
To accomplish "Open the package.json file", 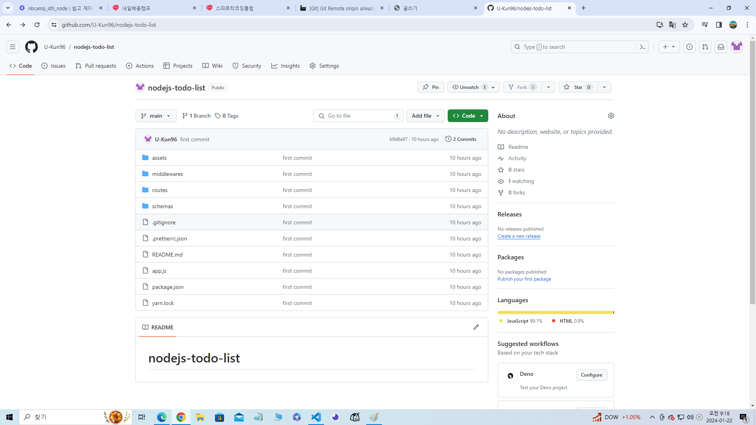I will click(168, 287).
